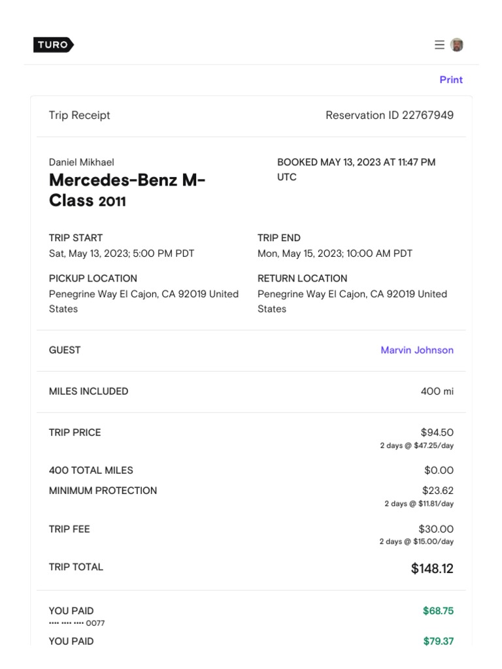This screenshot has width=502, height=669.
Task: Click the trip end date text
Action: pyautogui.click(x=335, y=253)
